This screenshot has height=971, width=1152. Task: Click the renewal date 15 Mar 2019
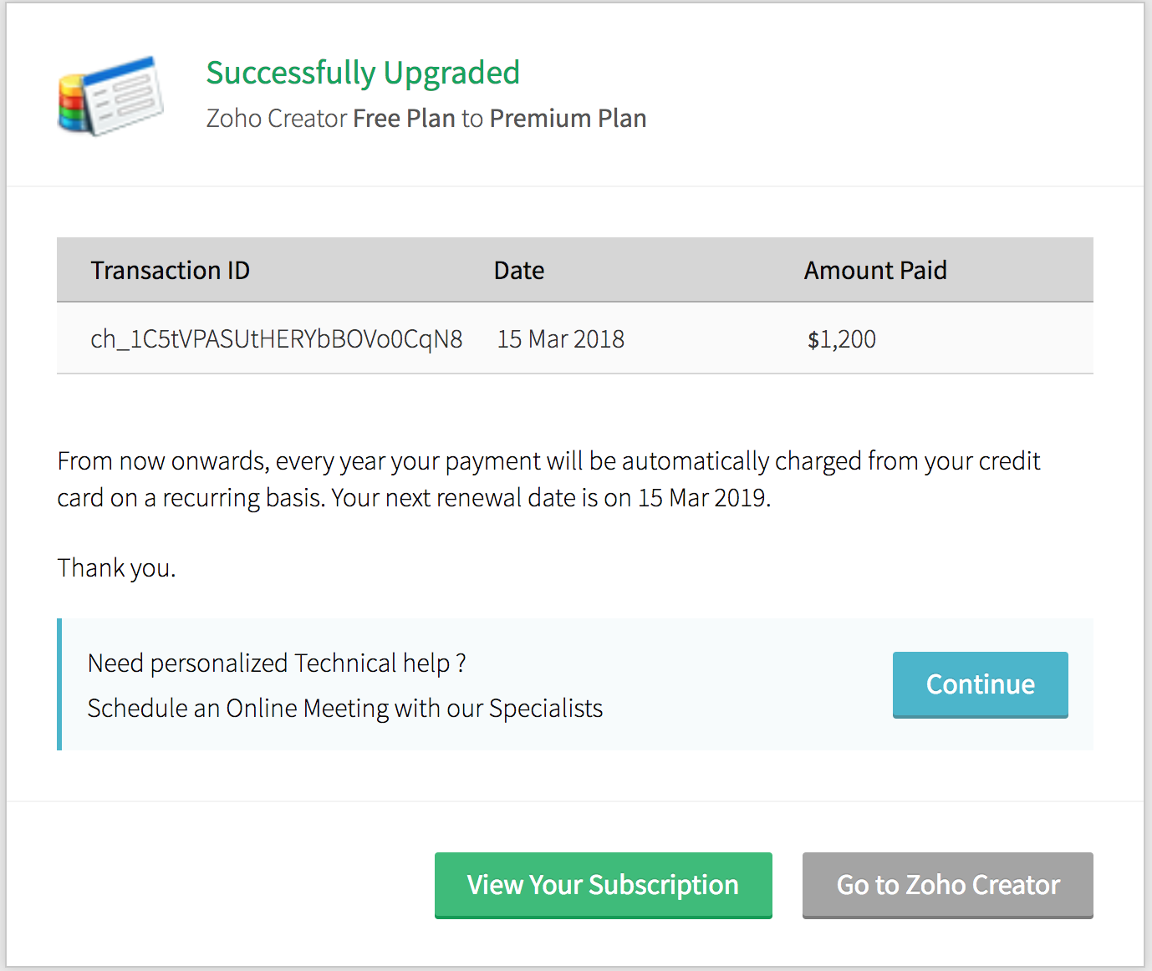[702, 498]
